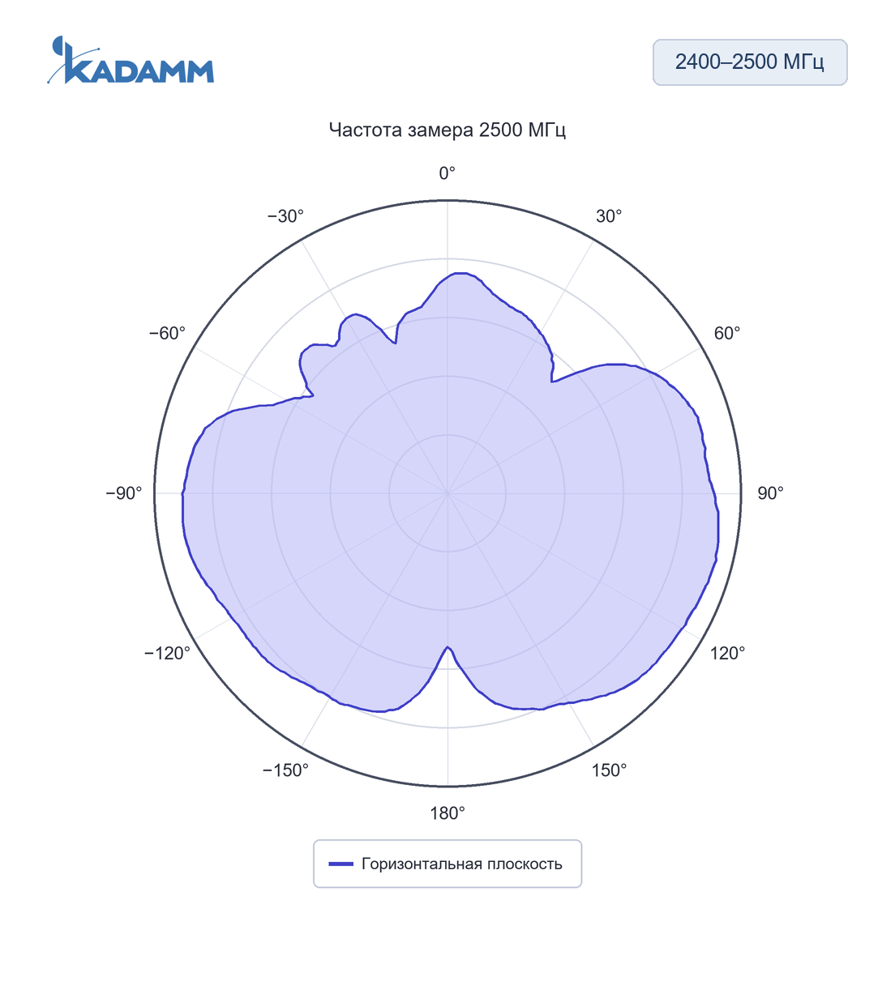This screenshot has height=981, width=895.
Task: Click the KADAMM logo
Action: tap(131, 61)
